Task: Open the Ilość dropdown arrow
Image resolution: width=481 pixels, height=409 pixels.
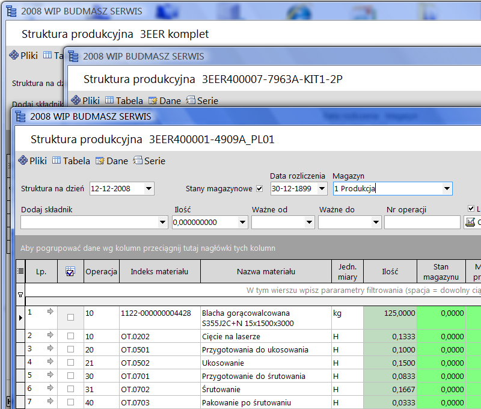Action: (x=243, y=222)
